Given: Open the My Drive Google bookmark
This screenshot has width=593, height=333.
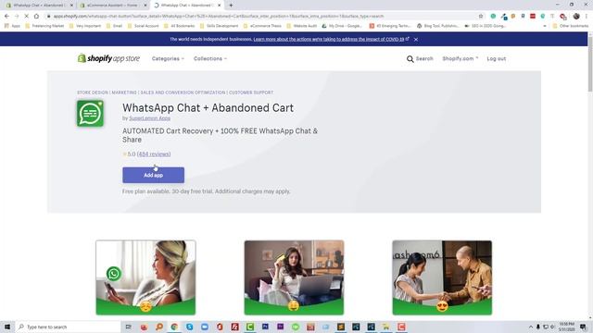Looking at the screenshot, I should pos(342,26).
